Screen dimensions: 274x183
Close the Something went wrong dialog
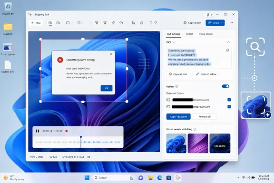pos(111,54)
